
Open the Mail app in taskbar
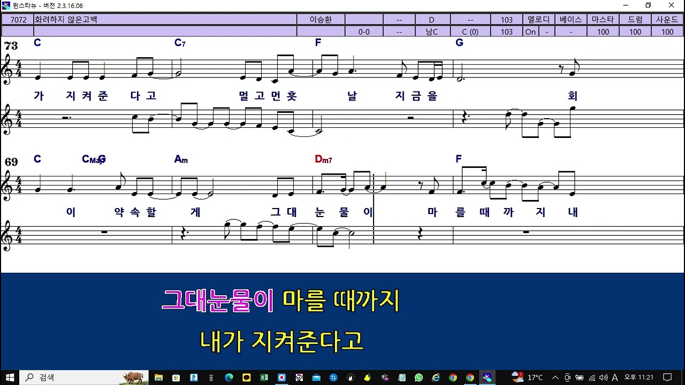point(317,377)
